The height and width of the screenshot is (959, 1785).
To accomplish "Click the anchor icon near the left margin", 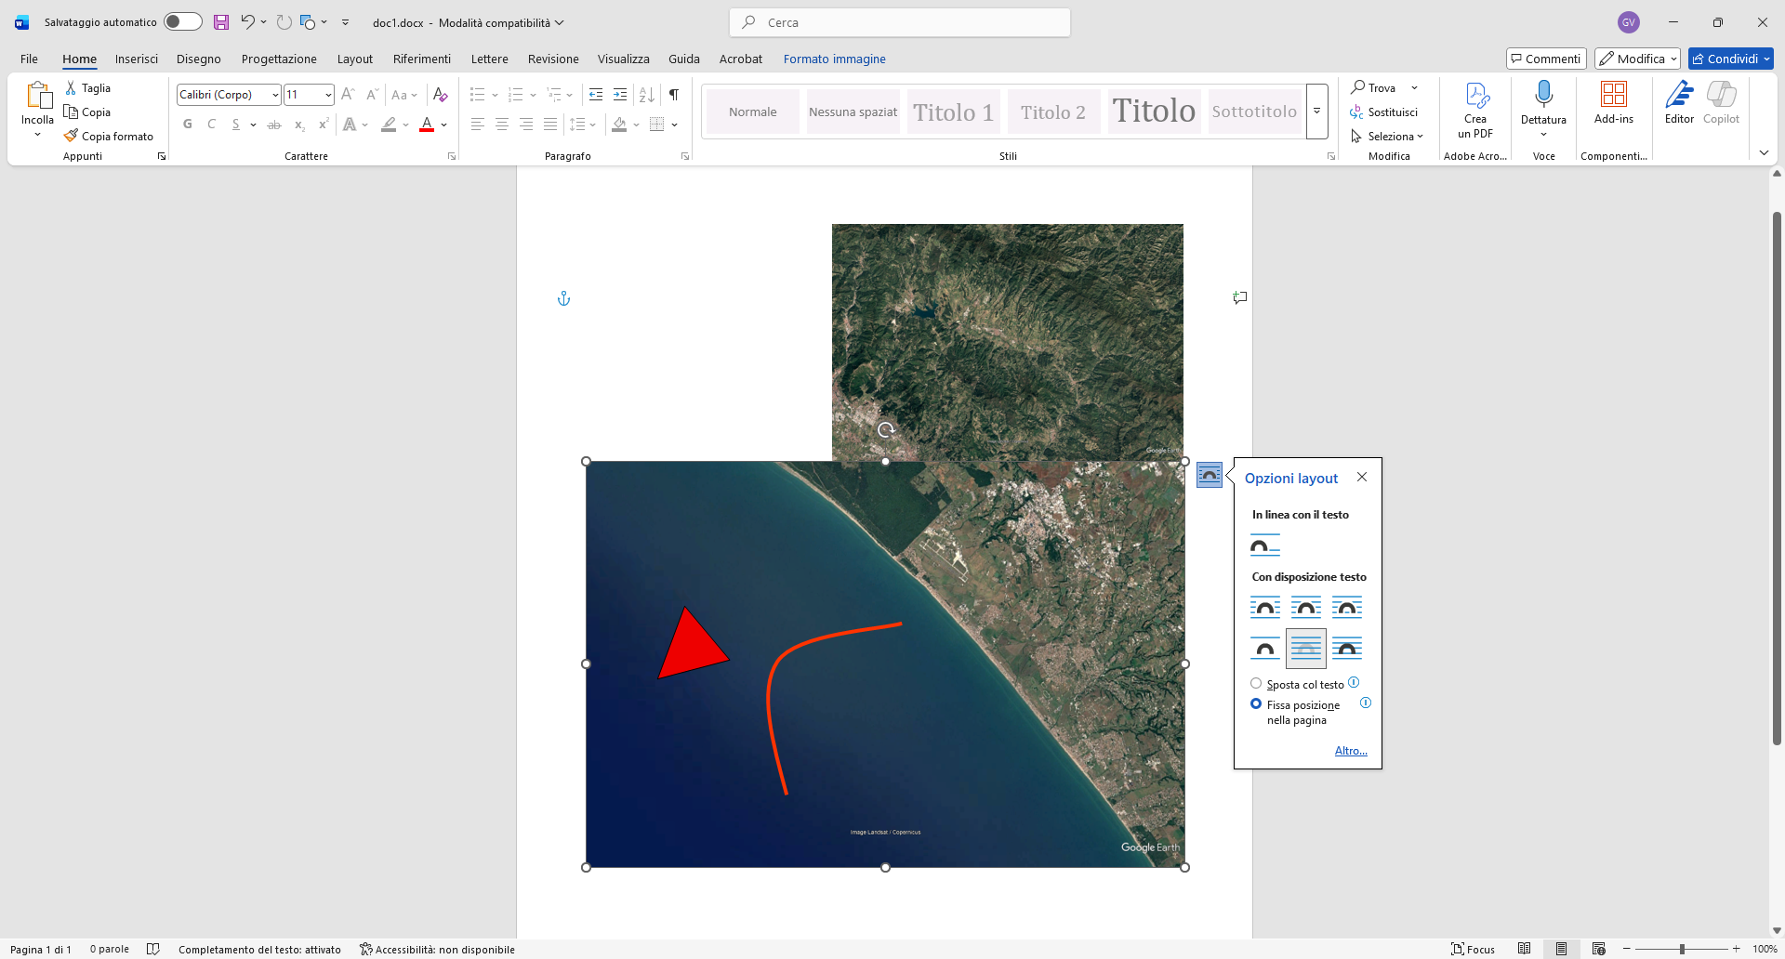I will pos(563,298).
